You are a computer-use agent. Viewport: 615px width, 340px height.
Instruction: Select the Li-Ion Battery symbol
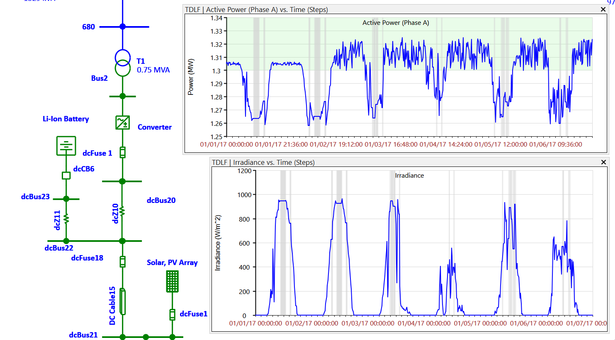pos(66,145)
